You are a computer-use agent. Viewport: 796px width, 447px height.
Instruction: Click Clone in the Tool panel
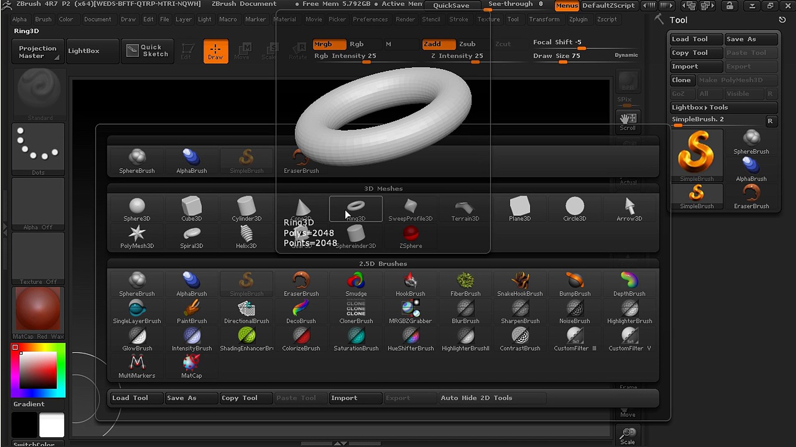click(x=682, y=80)
